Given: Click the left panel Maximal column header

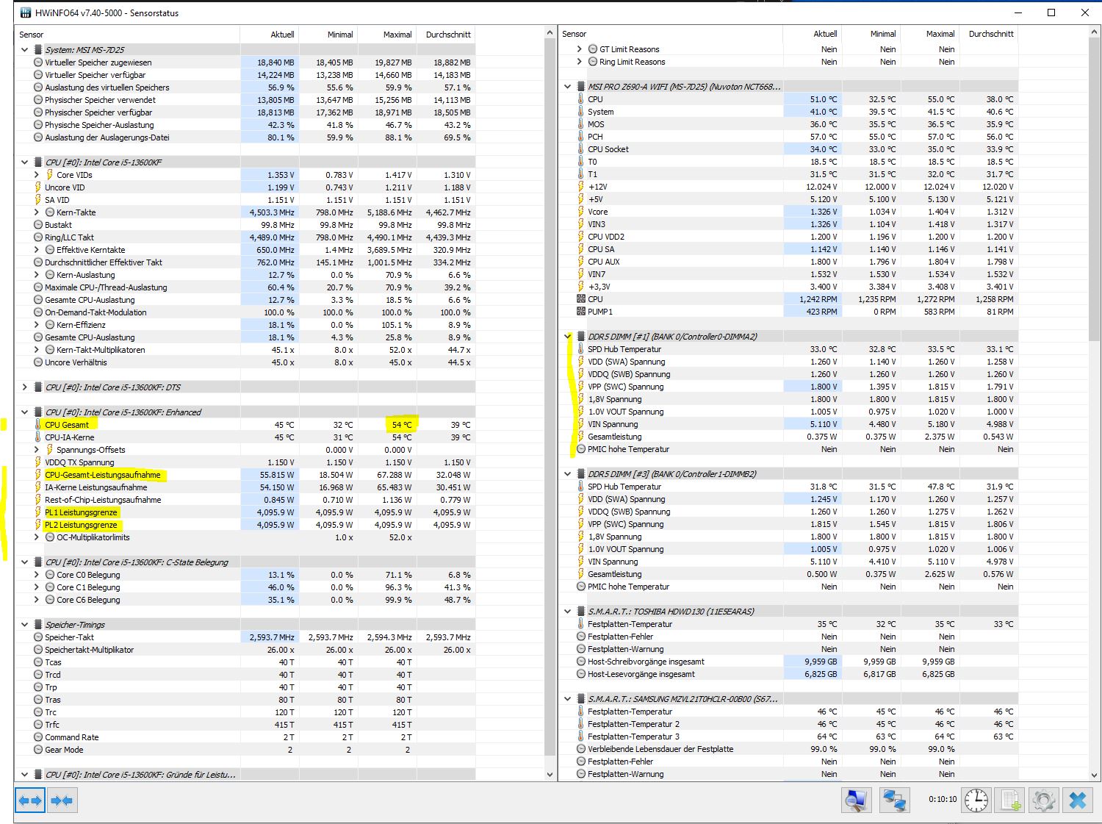Looking at the screenshot, I should point(386,35).
